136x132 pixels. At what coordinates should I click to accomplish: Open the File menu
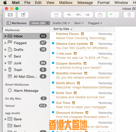pos(27,3)
